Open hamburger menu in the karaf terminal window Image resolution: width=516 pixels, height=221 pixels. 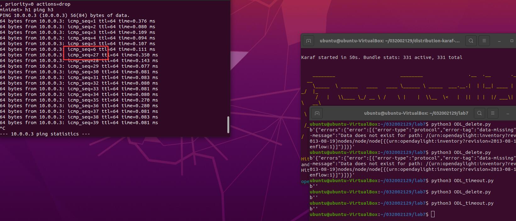(x=484, y=41)
